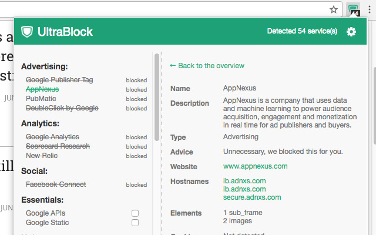Open Facebook Connect service details
Screen dimensions: 376x235
tap(55, 184)
